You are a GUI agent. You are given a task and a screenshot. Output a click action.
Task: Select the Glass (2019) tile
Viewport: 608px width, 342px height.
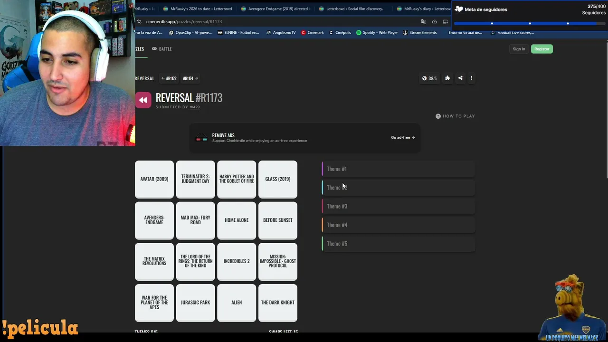point(278,179)
